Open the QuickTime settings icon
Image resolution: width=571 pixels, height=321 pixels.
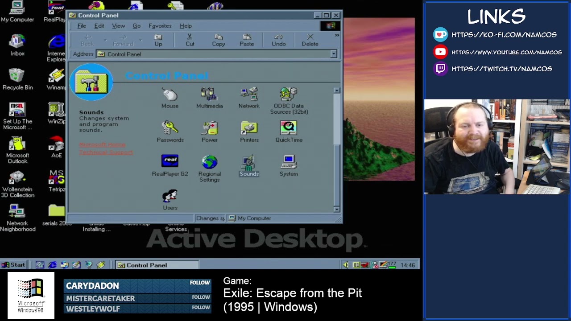[x=289, y=132]
